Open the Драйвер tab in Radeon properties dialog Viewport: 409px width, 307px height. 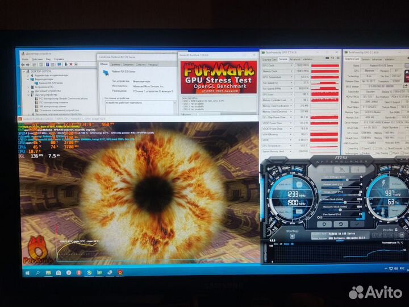click(x=115, y=64)
